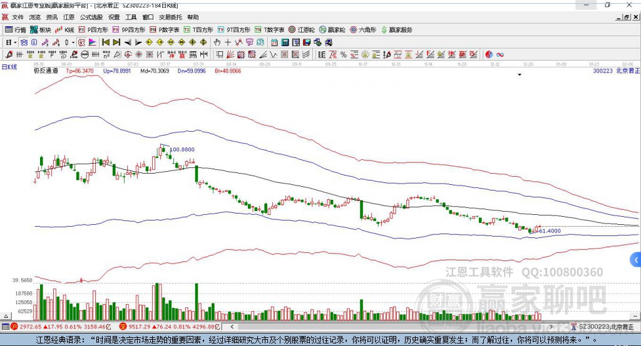Open the 帮助 menu
The image size is (641, 346).
click(x=193, y=17)
